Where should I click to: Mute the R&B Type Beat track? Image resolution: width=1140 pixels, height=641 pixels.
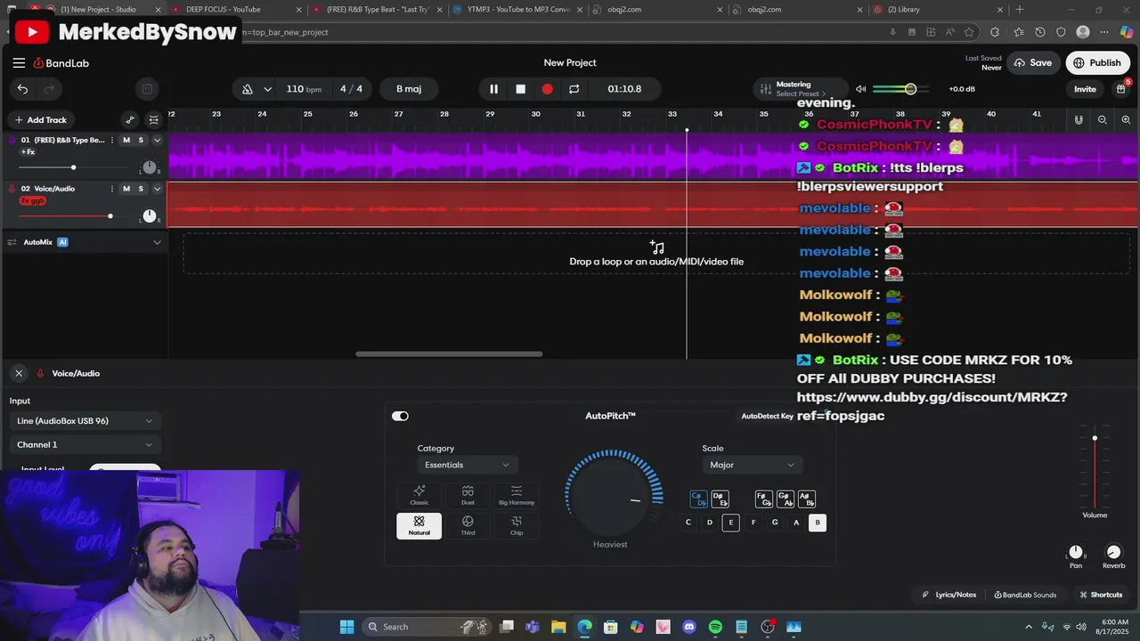click(x=126, y=140)
